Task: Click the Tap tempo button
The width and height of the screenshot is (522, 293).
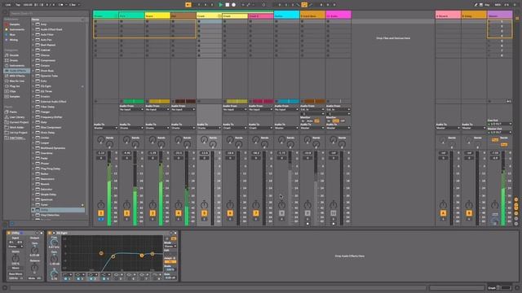Action: [18, 5]
